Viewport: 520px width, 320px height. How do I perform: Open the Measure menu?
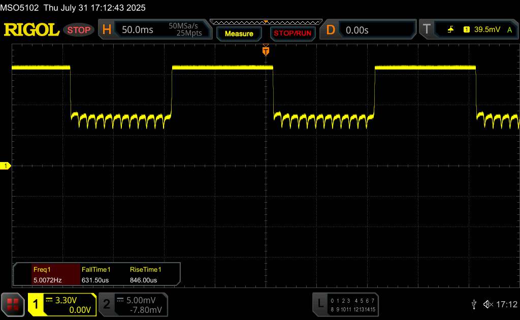(239, 34)
